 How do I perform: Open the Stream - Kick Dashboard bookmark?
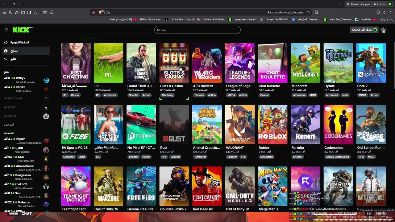[x=217, y=19]
